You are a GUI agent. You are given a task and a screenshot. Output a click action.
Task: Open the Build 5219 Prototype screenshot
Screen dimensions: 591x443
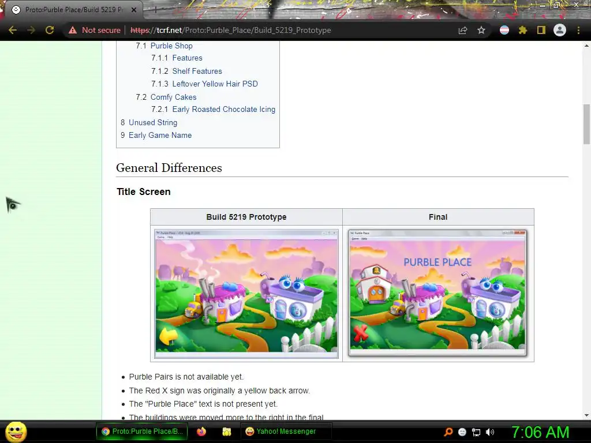pyautogui.click(x=246, y=294)
